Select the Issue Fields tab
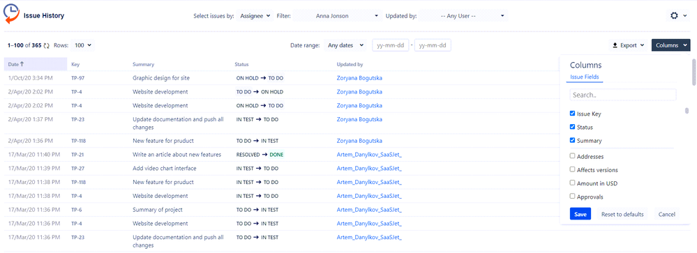This screenshot has height=253, width=697. coord(585,77)
